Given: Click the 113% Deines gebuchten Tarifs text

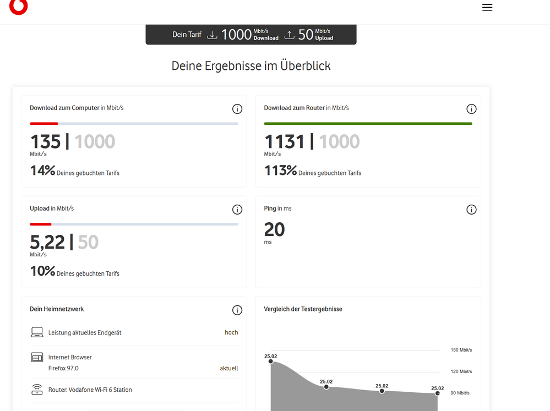Looking at the screenshot, I should (313, 171).
